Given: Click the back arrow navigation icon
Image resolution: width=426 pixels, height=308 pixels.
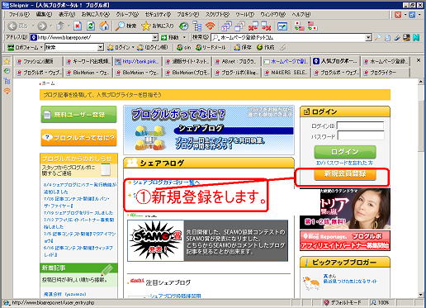Looking at the screenshot, I should [x=12, y=26].
